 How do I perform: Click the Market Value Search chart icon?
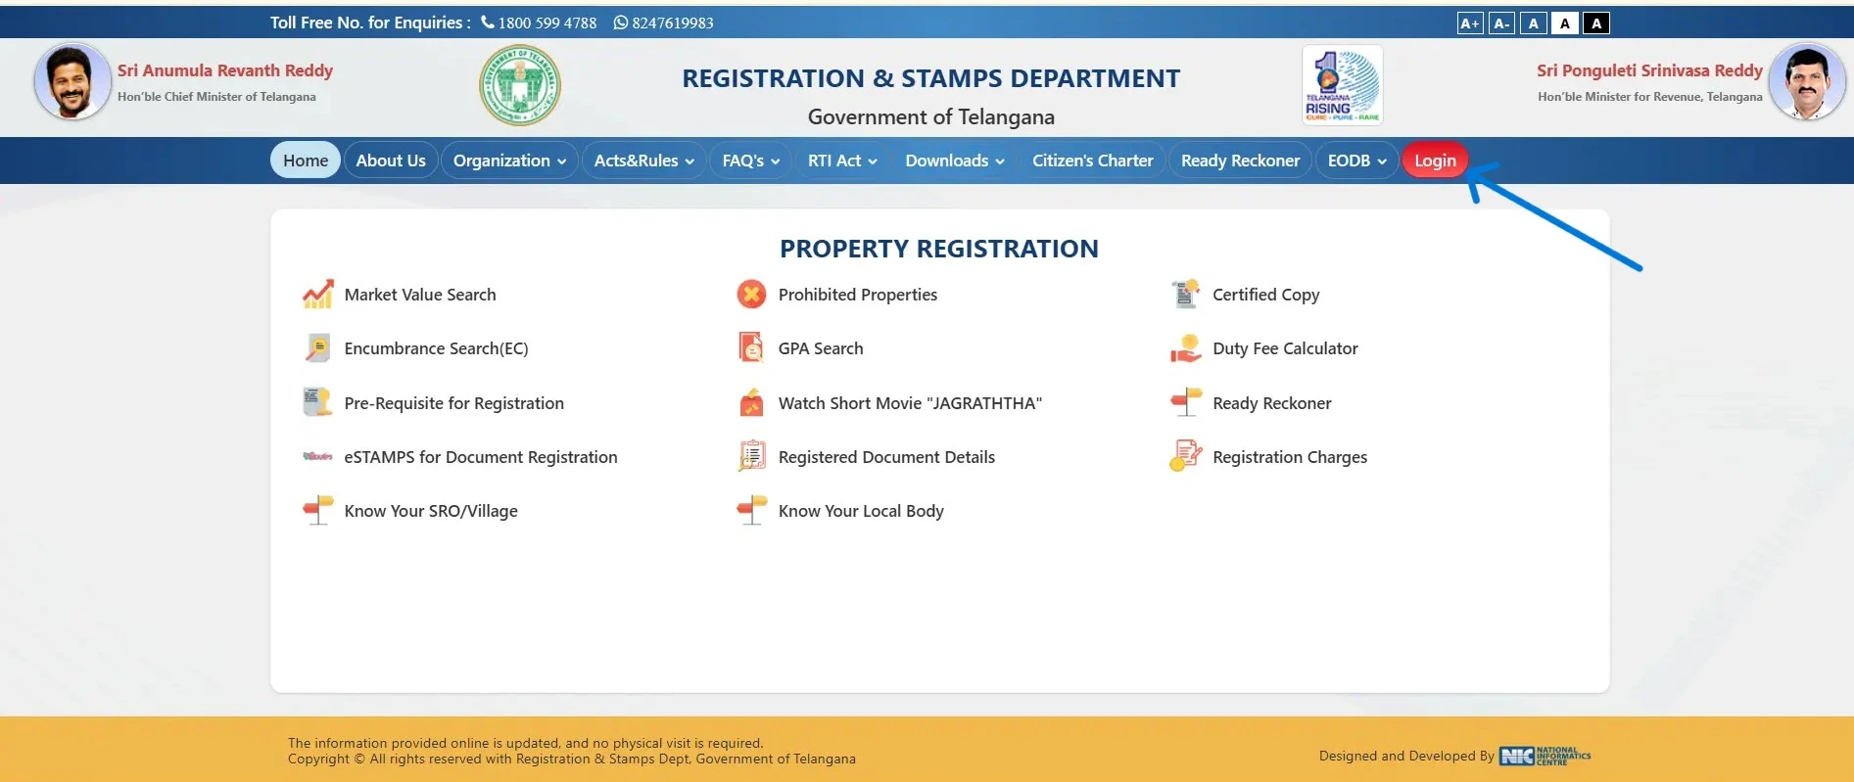pos(317,294)
